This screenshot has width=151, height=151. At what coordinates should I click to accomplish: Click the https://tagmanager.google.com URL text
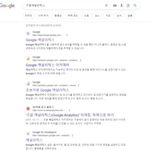pos(48,35)
